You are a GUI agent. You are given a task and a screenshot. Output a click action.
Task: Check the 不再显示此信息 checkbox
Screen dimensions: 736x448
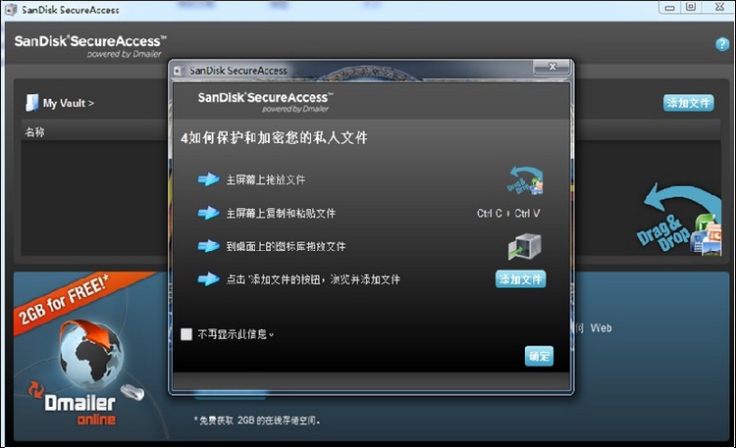click(186, 334)
